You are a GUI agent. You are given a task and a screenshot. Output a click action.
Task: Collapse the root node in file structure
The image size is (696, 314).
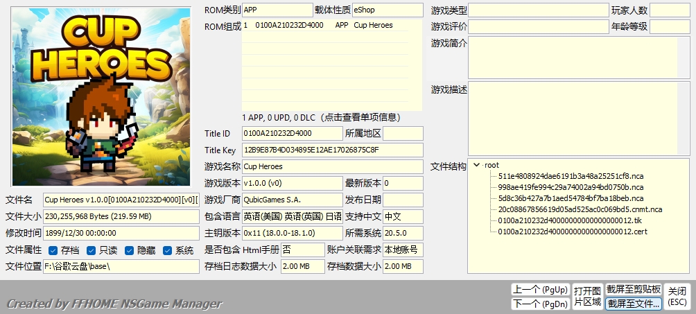coord(476,165)
